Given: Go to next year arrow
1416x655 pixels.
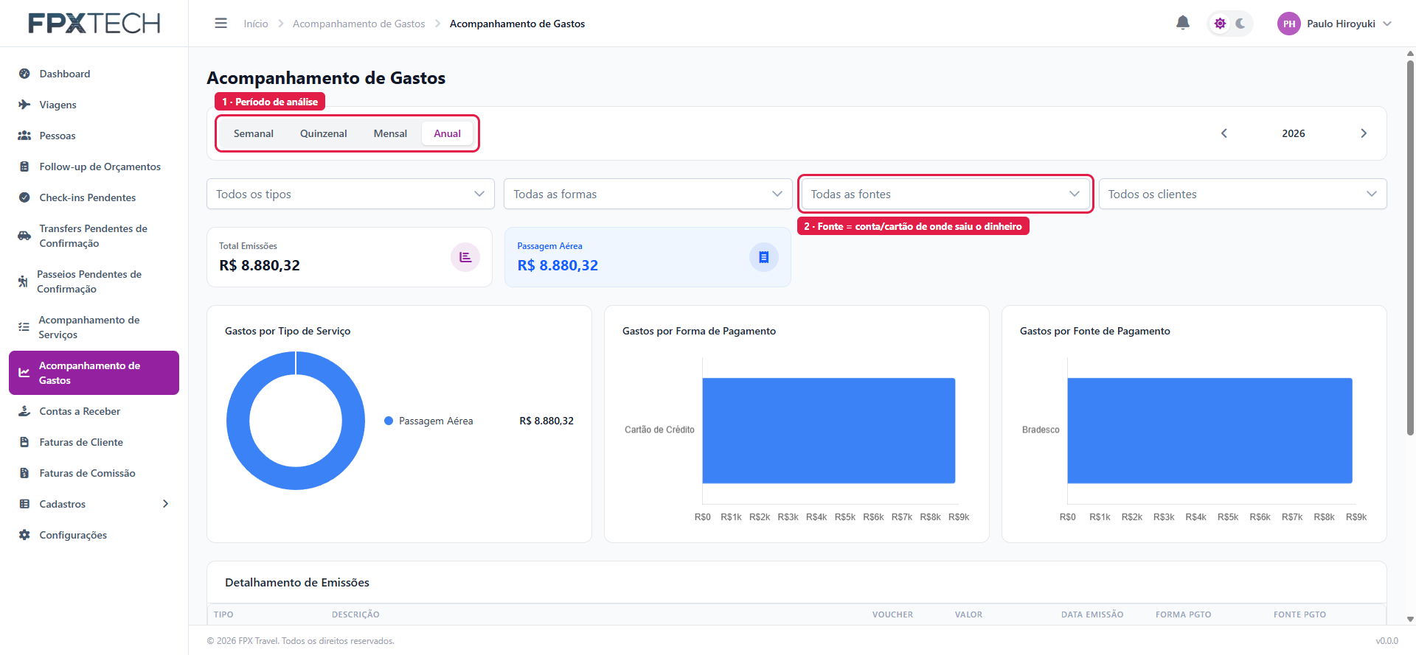Looking at the screenshot, I should [x=1364, y=133].
